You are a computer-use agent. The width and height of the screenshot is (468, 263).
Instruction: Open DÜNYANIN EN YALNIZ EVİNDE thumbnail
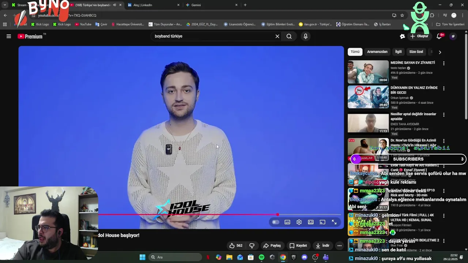[368, 97]
